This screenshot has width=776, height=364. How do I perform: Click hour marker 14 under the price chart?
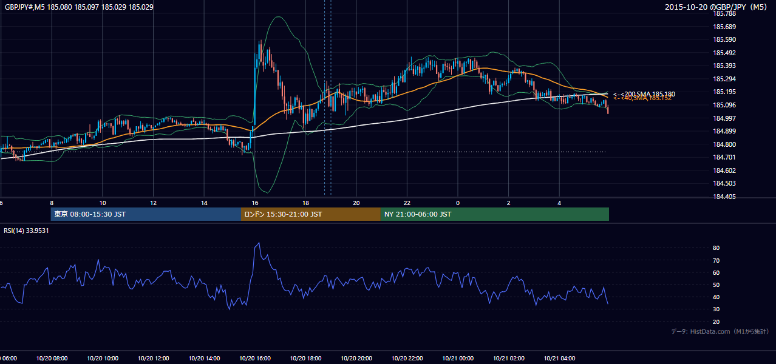tap(204, 203)
